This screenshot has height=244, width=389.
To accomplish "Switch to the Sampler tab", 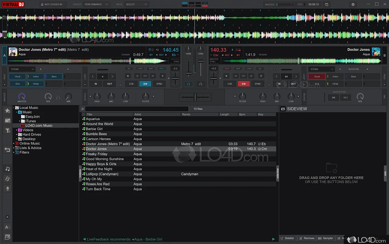I will coord(325,238).
